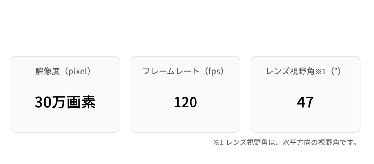Image resolution: width=374 pixels, height=164 pixels.
Task: Click the word pixel in resolution heading
Action: pyautogui.click(x=79, y=72)
